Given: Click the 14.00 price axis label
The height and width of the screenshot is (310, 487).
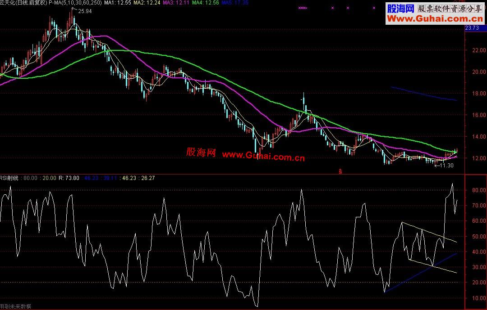Looking at the screenshot, I should 479,136.
